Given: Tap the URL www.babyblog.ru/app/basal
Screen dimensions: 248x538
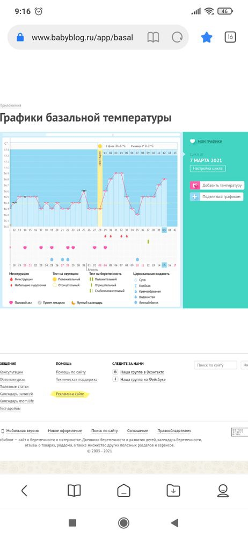Looking at the screenshot, I should 82,38.
